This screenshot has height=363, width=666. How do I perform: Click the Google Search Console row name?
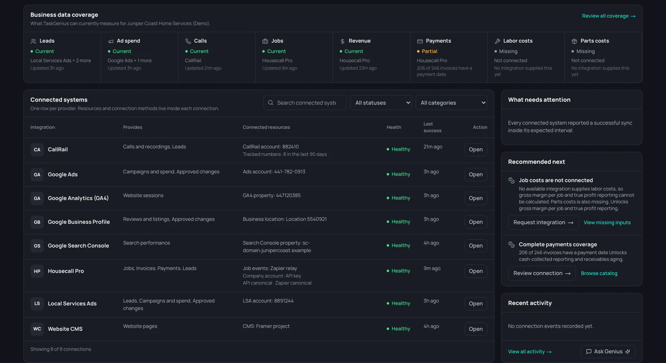[x=78, y=246]
